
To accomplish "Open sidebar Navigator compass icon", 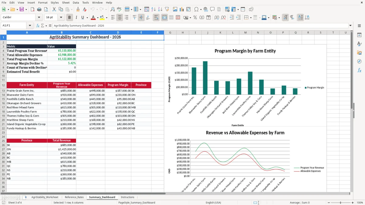I will [x=359, y=61].
